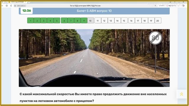The image size is (189, 106).
Task: Reload the page with the refresh icon
Action: click(11, 6)
